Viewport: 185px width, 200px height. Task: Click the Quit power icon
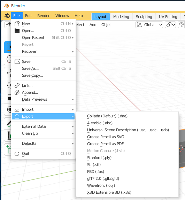pyautogui.click(x=17, y=153)
